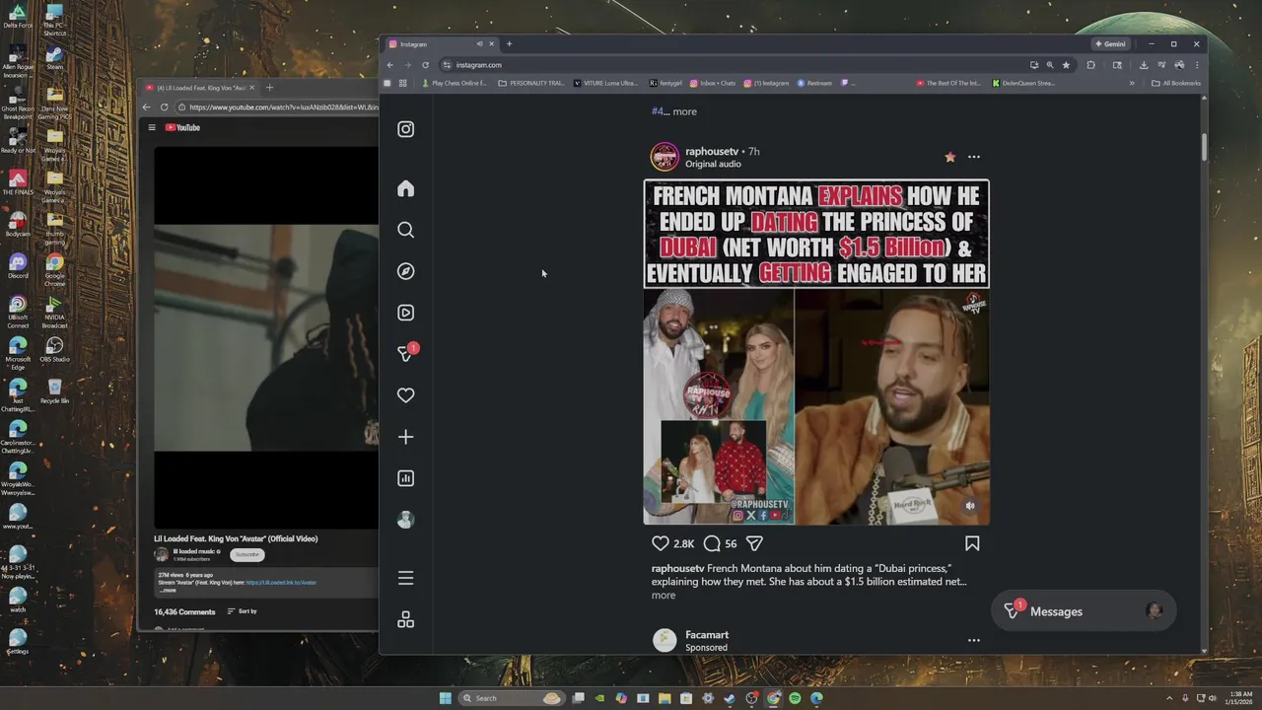Open the profile avatar in Instagram sidebar
Screen dimensions: 1262x710
pyautogui.click(x=405, y=520)
